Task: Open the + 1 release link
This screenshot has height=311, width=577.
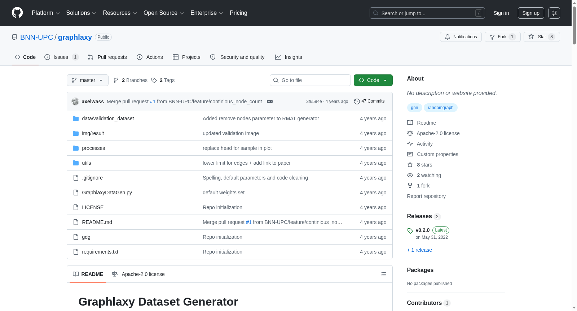Action: [x=419, y=250]
